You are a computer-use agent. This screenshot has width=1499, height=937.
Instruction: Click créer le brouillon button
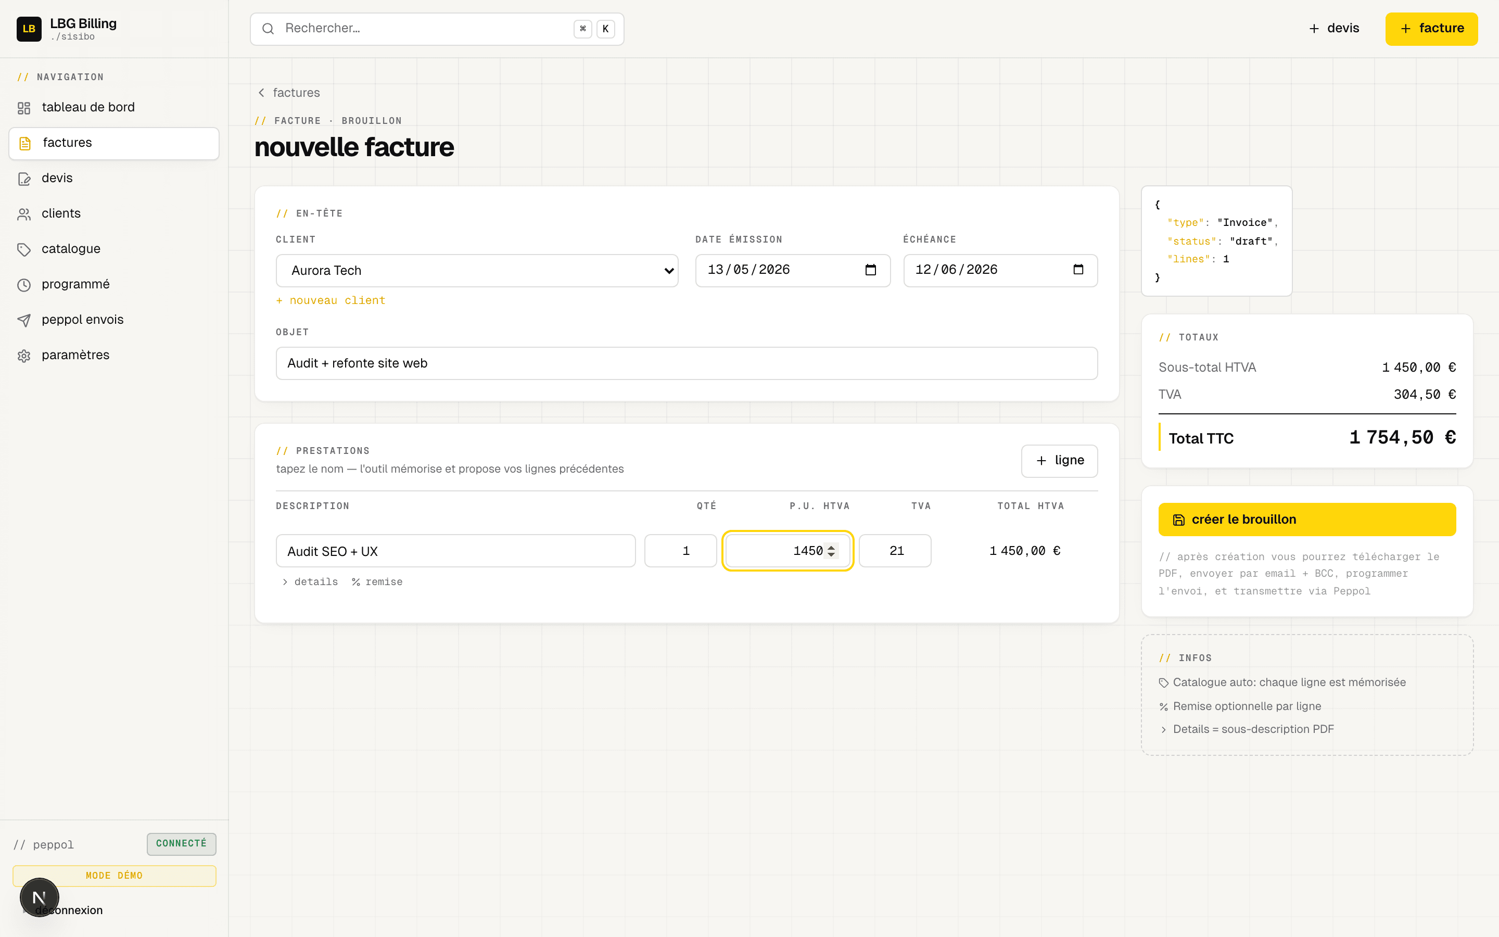point(1307,520)
